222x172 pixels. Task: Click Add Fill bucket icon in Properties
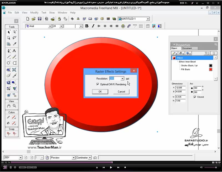181,53
